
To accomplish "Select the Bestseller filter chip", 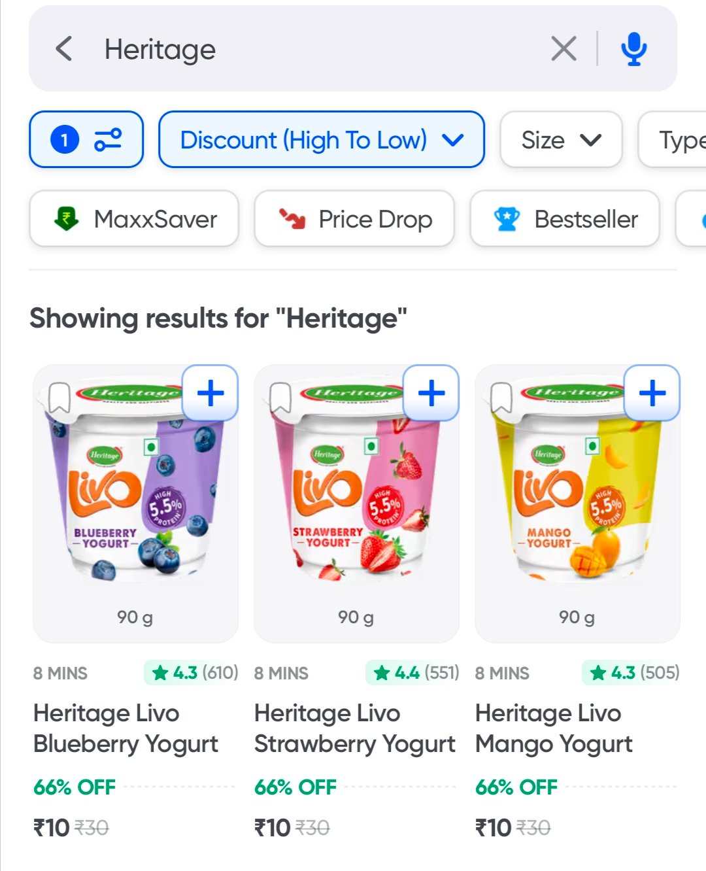I will click(565, 219).
